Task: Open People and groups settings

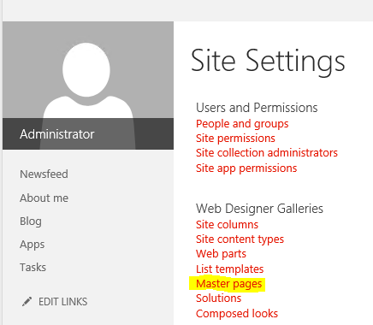Action: [242, 124]
